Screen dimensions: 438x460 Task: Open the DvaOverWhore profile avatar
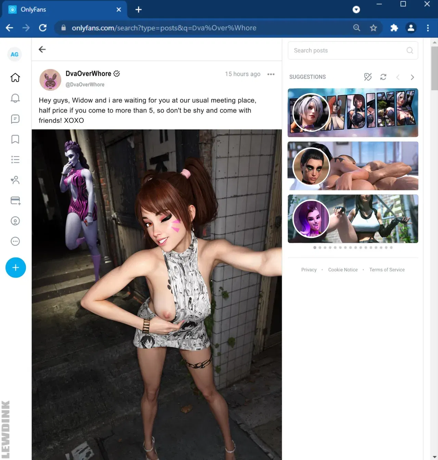point(50,80)
